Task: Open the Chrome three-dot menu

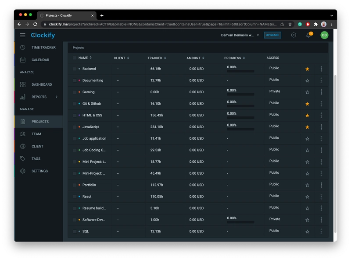Action: pyautogui.click(x=332, y=24)
